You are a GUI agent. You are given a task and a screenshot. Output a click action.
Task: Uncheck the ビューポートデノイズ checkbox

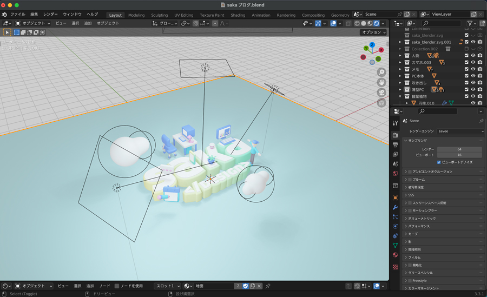tap(439, 162)
